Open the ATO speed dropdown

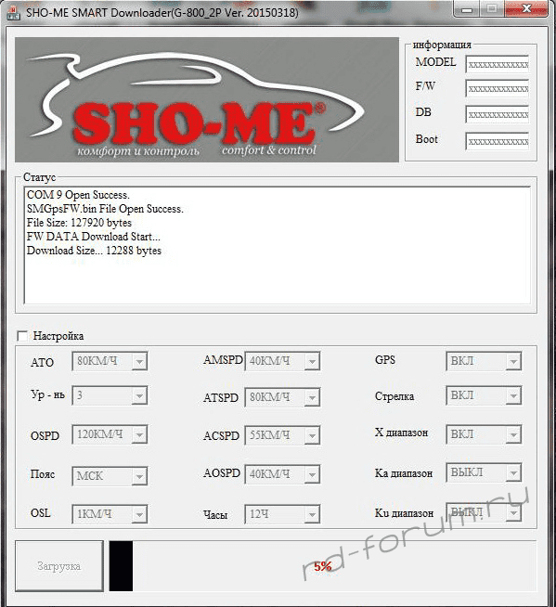(x=110, y=361)
